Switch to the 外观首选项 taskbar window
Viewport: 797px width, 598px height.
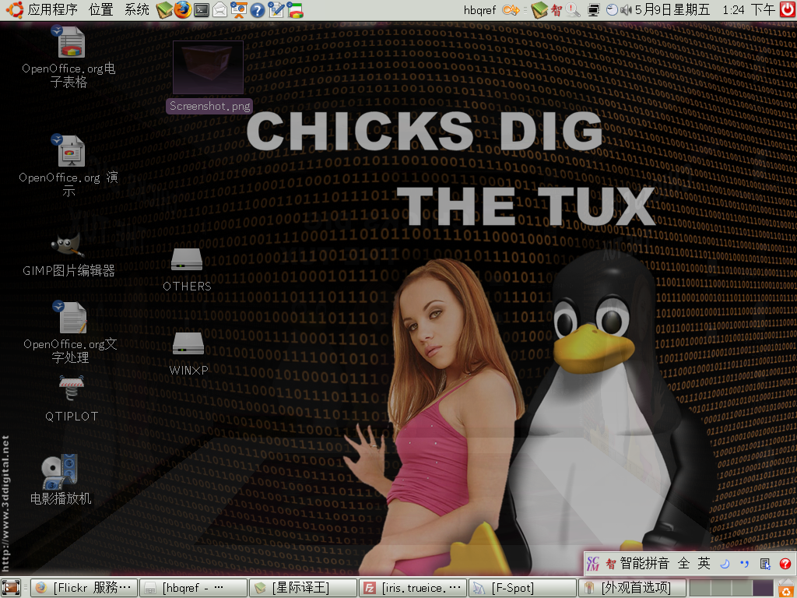tap(632, 588)
